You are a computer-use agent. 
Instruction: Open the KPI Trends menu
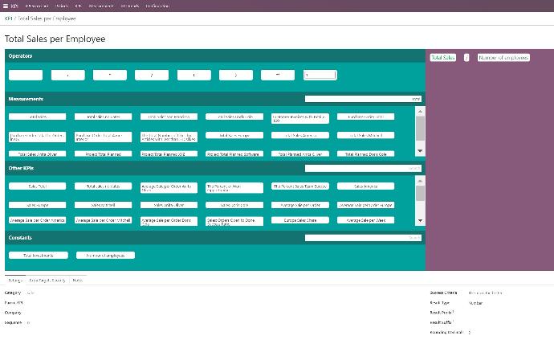pos(130,6)
